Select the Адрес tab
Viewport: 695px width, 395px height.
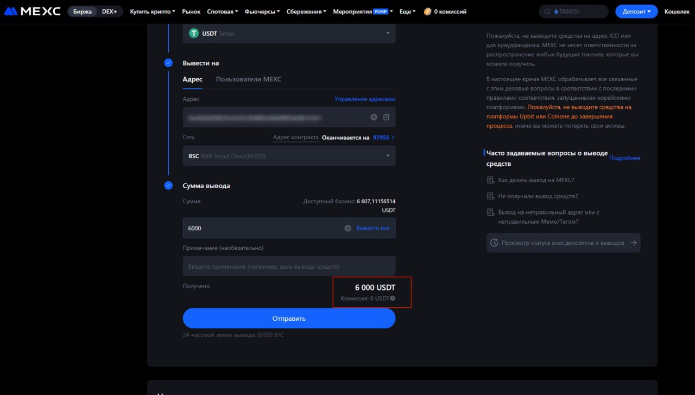(193, 79)
